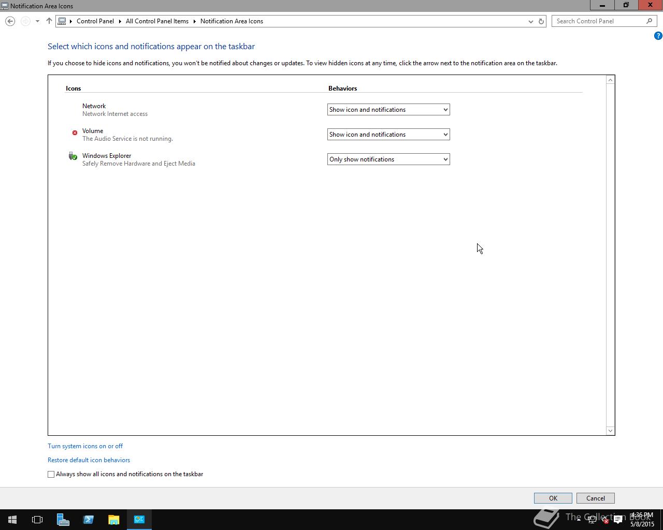Click the Volume red error icon

(75, 133)
